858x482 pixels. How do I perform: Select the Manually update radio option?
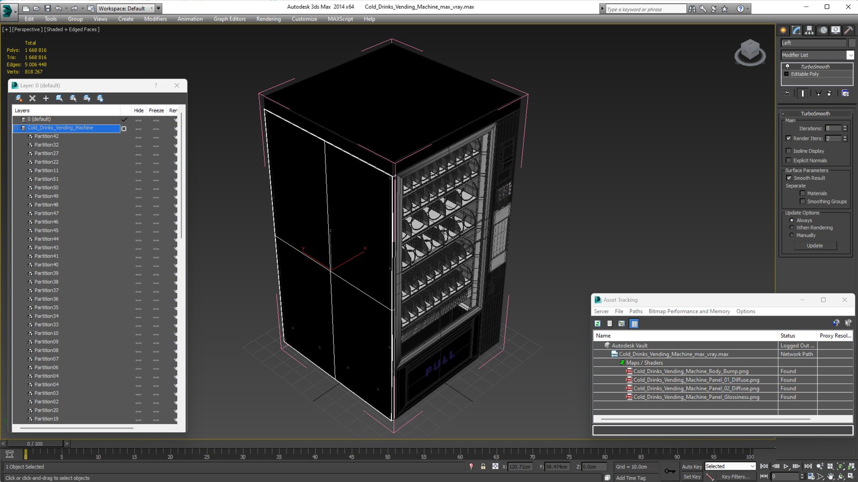[792, 235]
